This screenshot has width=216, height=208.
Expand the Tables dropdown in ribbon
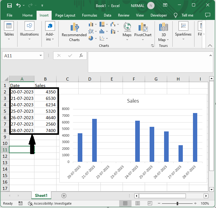point(9,32)
